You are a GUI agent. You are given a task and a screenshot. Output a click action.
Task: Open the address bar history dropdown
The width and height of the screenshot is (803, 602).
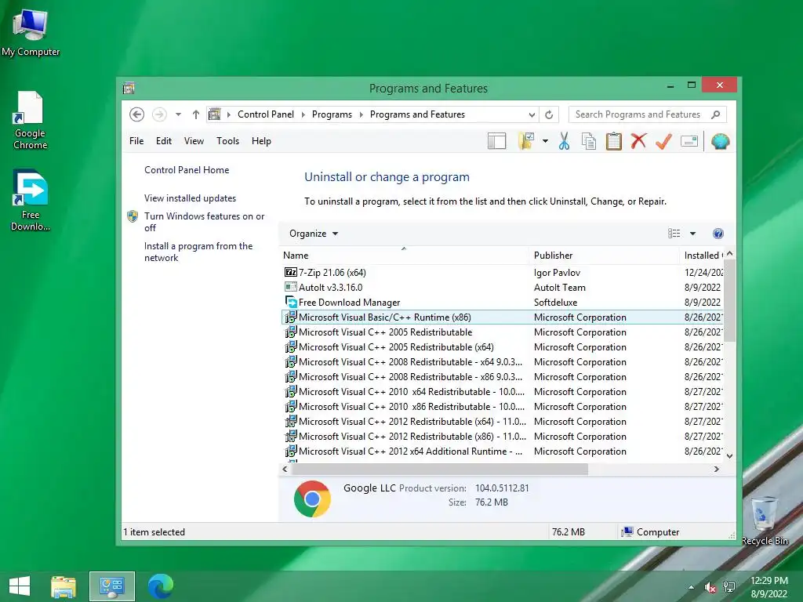532,114
